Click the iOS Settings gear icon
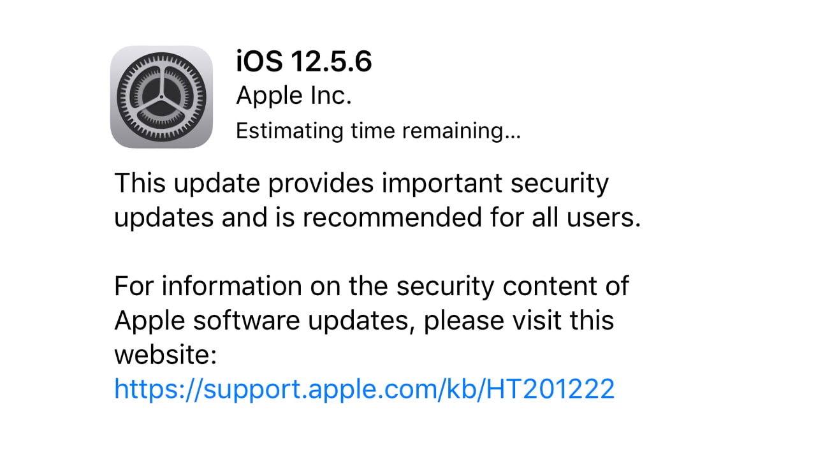Screen dimensions: 816x459 (161, 97)
